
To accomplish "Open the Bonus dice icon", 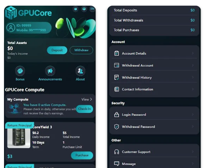I will (x=20, y=71).
